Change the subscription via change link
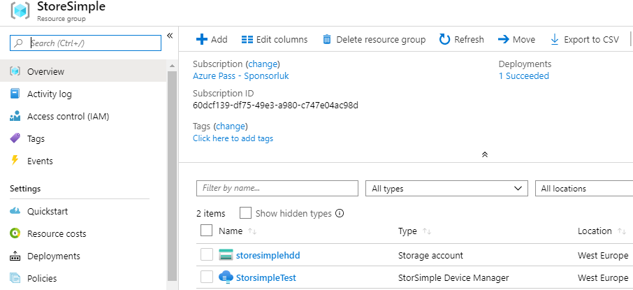This screenshot has height=290, width=633. point(263,64)
